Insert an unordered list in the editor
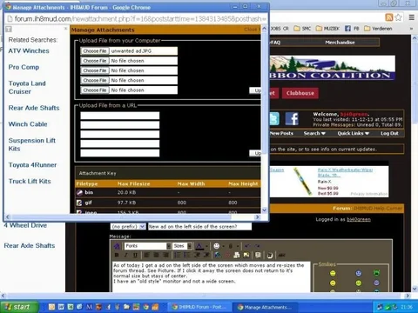The height and width of the screenshot is (313, 418). 187,255
